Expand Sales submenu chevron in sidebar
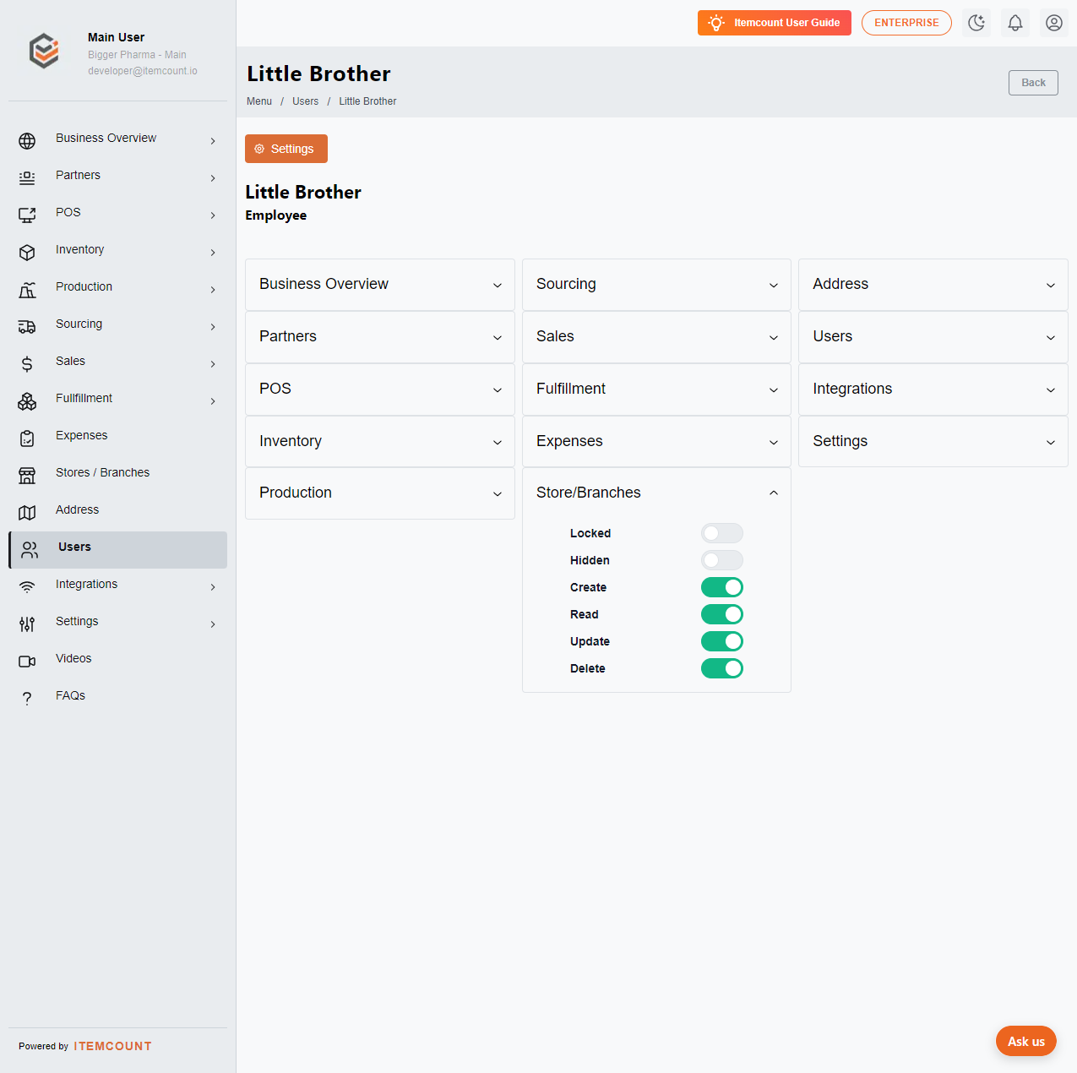The image size is (1077, 1073). [213, 364]
